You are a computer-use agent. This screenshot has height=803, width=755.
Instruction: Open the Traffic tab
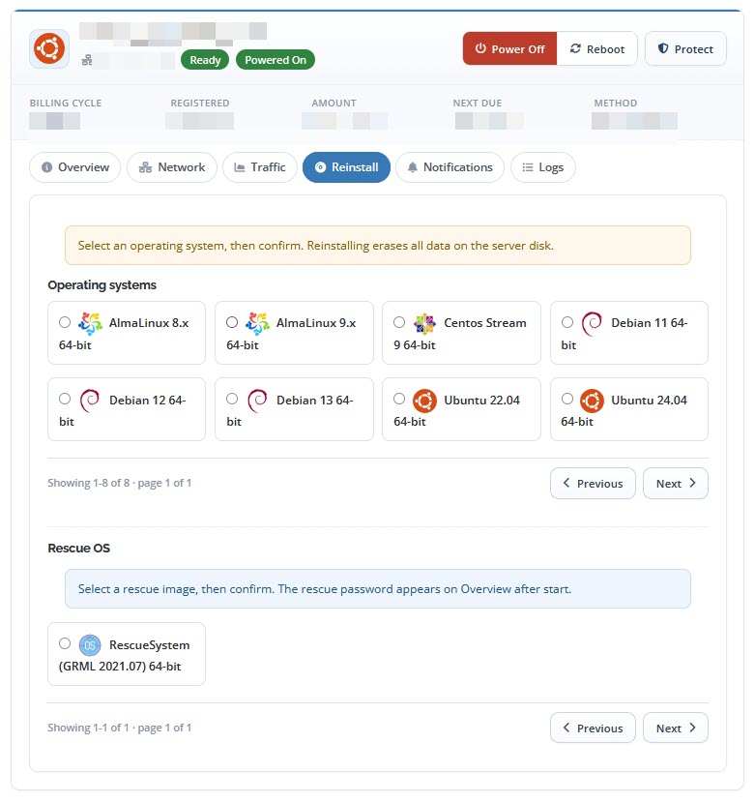click(260, 167)
